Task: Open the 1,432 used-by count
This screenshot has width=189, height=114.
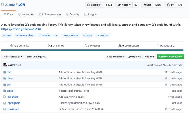Action: click(x=109, y=5)
